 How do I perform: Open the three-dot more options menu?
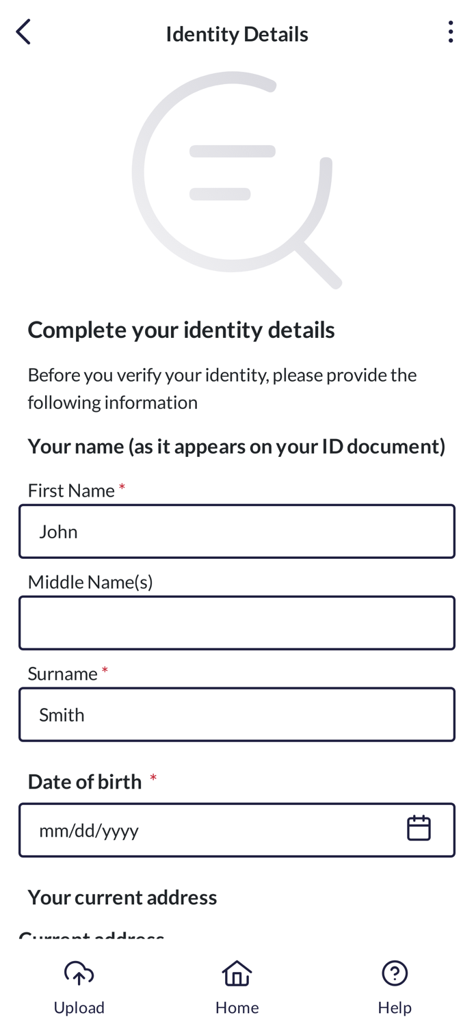450,32
